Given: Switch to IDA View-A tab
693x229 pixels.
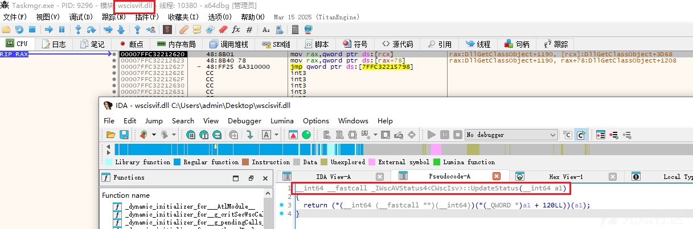Looking at the screenshot, I should (x=334, y=177).
